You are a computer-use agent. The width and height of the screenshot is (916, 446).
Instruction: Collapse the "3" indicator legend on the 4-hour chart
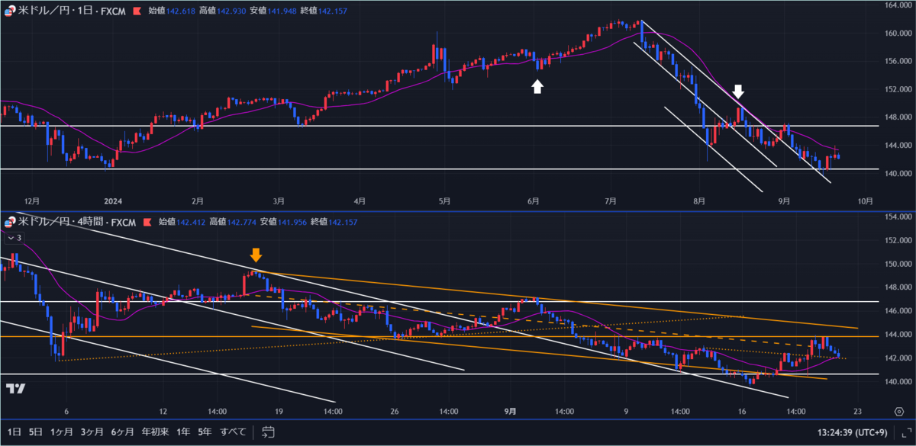[11, 237]
